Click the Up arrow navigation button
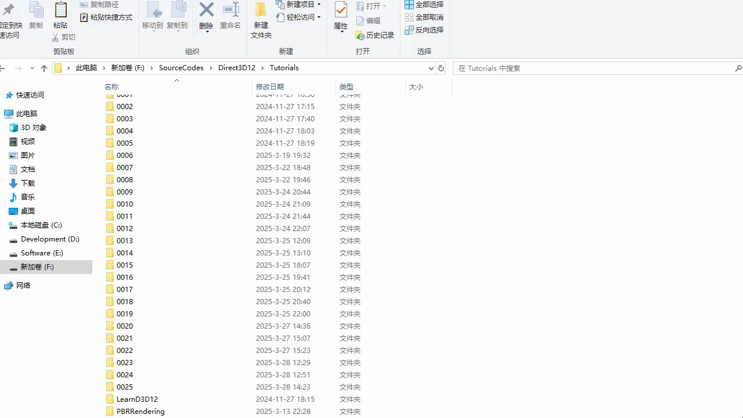743x418 pixels. point(44,69)
